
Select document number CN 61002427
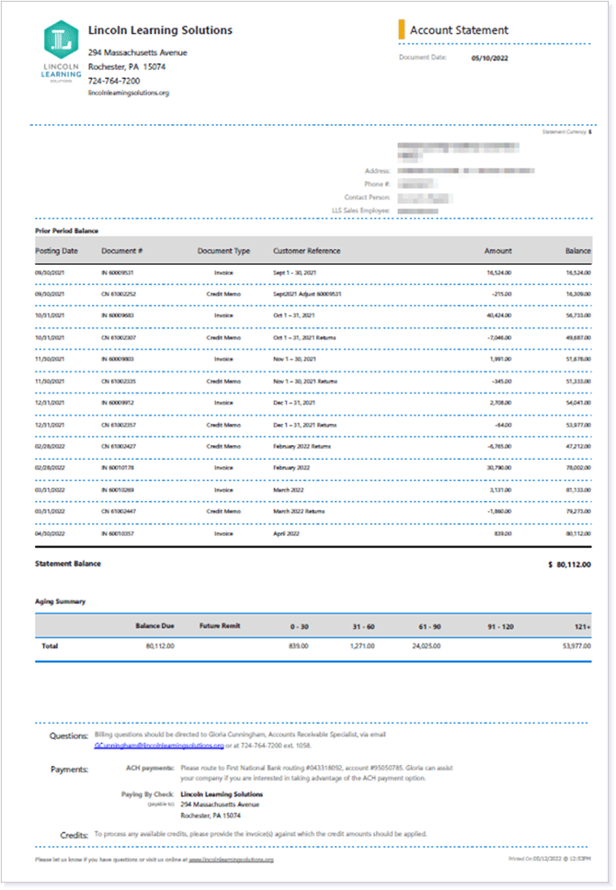click(x=118, y=447)
